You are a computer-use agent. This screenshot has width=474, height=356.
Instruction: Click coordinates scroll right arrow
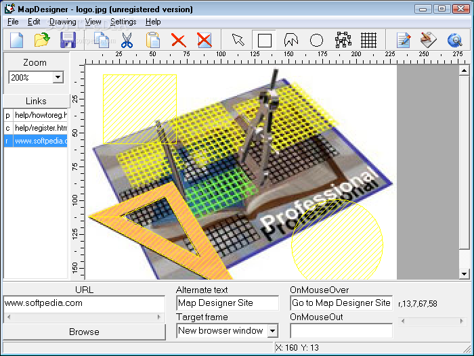pyautogui.click(x=461, y=321)
